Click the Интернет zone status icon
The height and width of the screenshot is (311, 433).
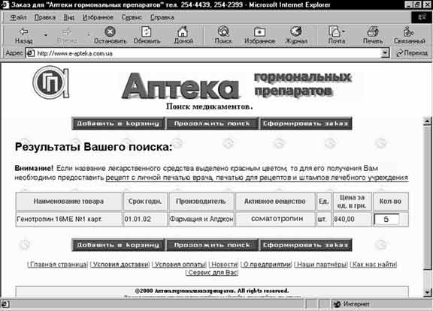(x=337, y=304)
